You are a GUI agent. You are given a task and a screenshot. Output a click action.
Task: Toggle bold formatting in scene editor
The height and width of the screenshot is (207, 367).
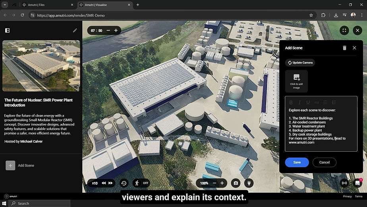291,102
